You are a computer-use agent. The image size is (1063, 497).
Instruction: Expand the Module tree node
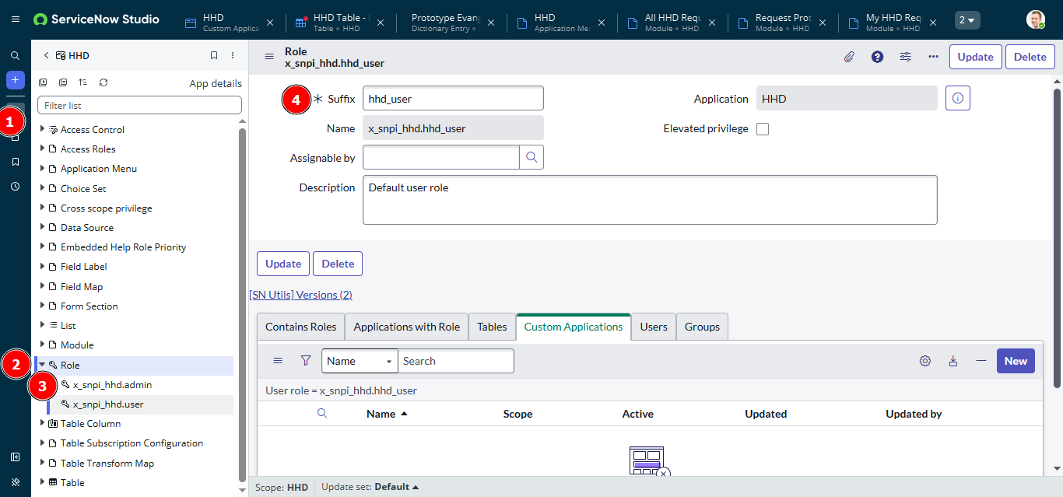point(42,345)
